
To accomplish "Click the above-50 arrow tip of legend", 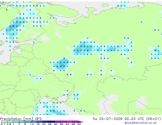I will pyautogui.click(x=81, y=122).
